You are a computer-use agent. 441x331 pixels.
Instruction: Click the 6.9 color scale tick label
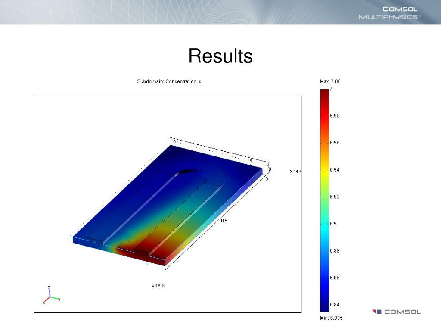pyautogui.click(x=333, y=224)
